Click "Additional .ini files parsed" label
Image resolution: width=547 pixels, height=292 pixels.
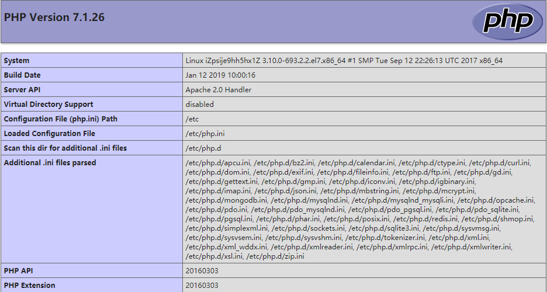(x=50, y=163)
